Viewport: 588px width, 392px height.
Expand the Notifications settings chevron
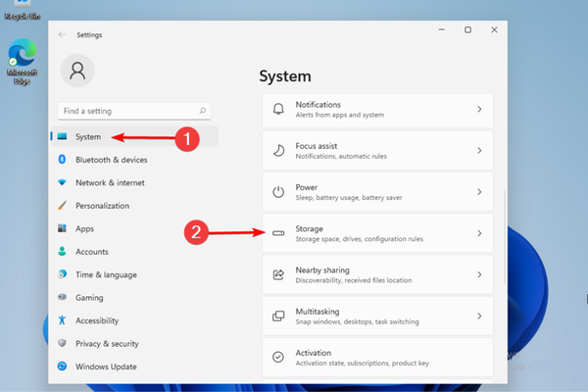[479, 109]
